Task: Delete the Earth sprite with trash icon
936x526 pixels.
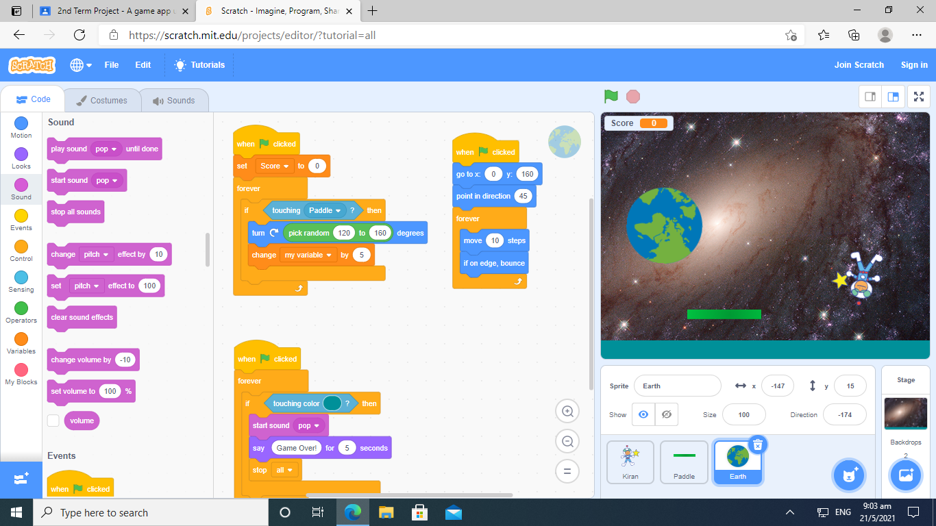Action: pos(757,445)
